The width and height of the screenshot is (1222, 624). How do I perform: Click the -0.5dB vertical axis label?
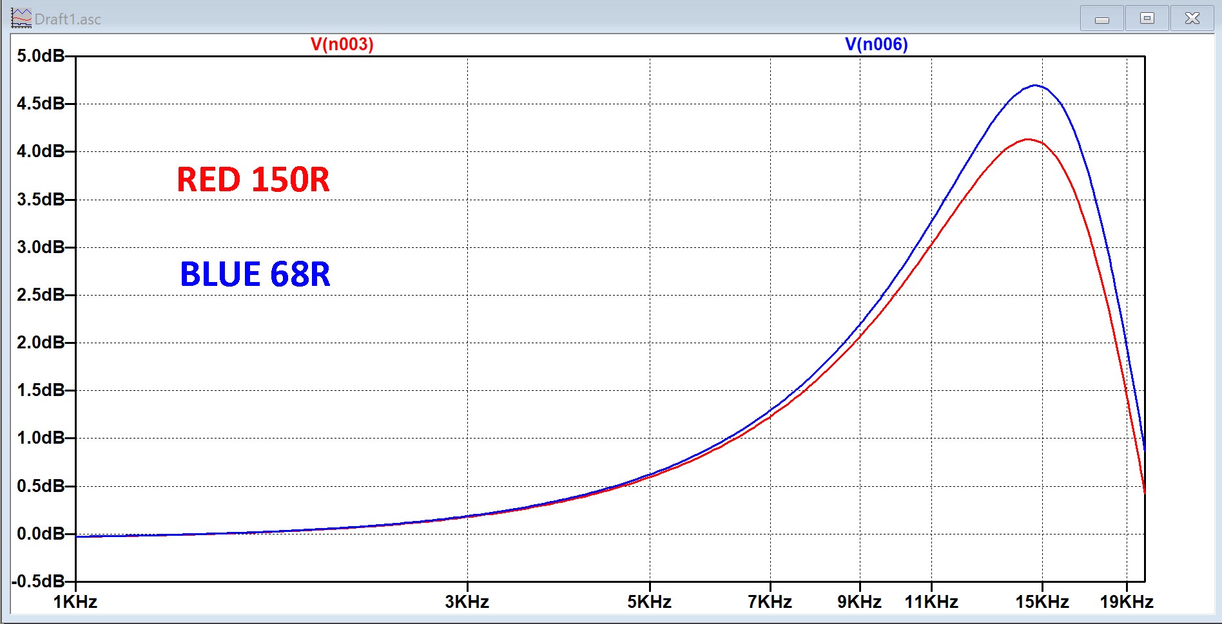(x=38, y=581)
